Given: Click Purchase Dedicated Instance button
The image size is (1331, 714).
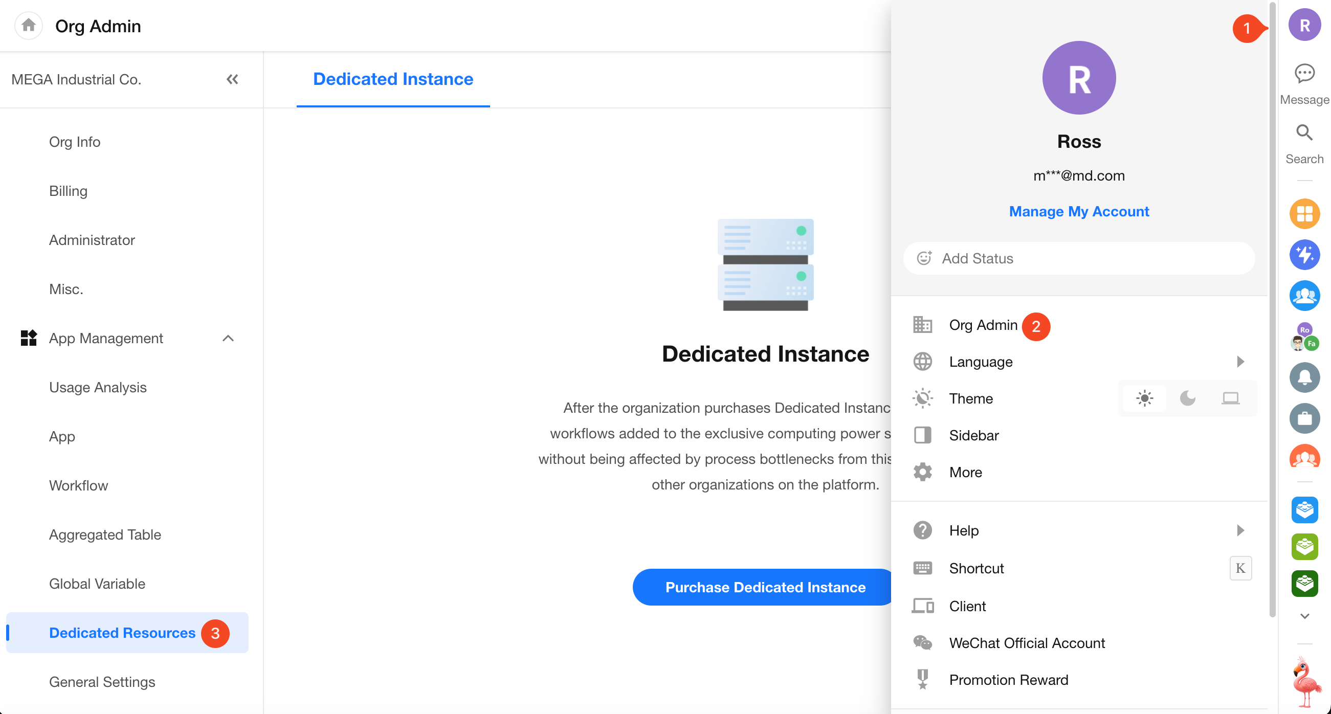Looking at the screenshot, I should [765, 587].
